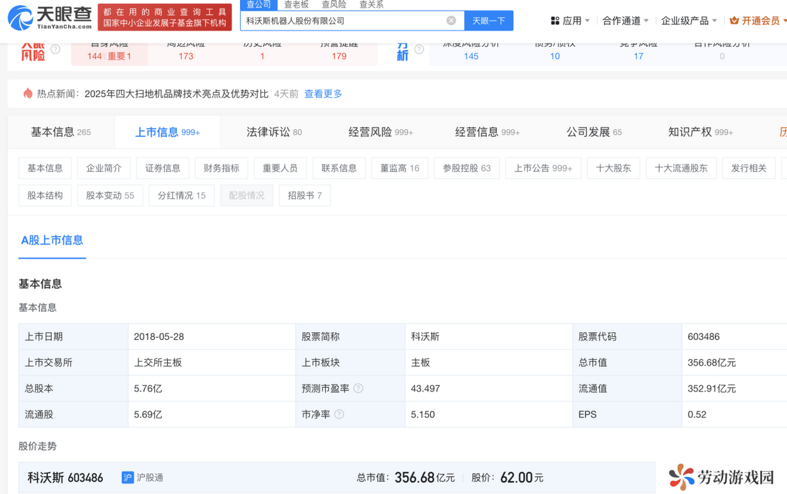Viewport: 787px width, 494px height.
Task: Click 开通会员 link
Action: point(761,21)
